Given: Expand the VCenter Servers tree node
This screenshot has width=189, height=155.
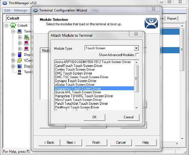Looking at the screenshot, I should pos(13,61).
